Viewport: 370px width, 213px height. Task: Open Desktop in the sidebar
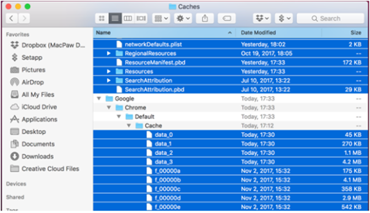point(28,131)
